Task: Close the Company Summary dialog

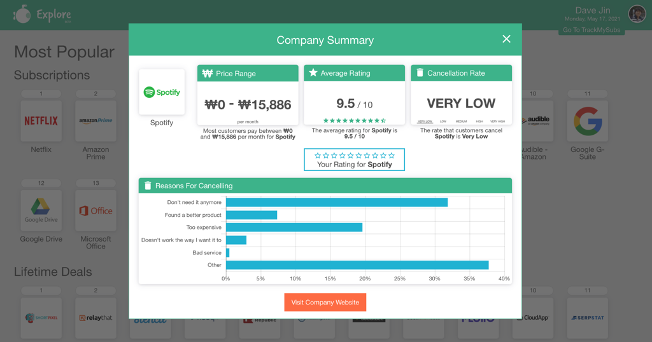Action: (x=506, y=39)
